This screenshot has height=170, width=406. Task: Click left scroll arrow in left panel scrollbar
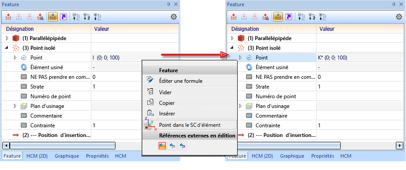click(6, 145)
